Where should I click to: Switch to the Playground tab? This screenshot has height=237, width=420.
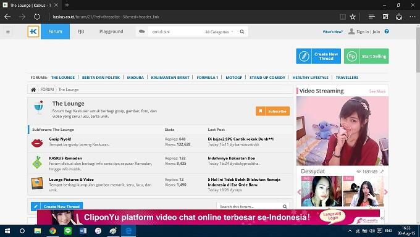[x=111, y=31]
